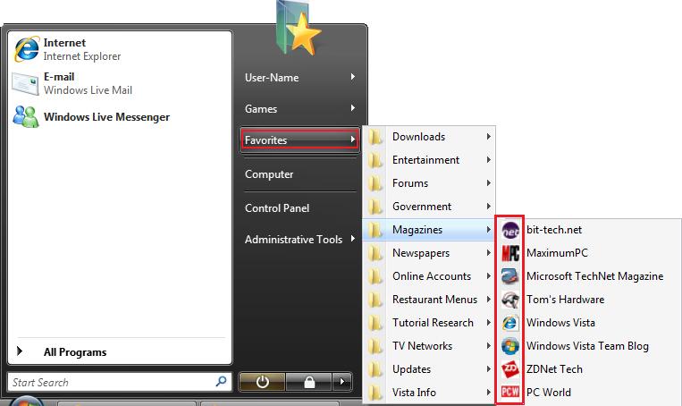Open the TV Networks favorites folder entry
Screen dimensions: 682x406
pos(429,346)
